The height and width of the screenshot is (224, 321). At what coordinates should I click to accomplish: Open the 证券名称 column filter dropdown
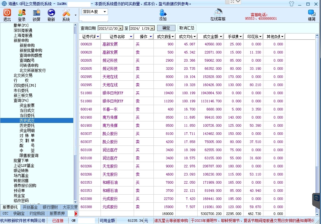131,37
